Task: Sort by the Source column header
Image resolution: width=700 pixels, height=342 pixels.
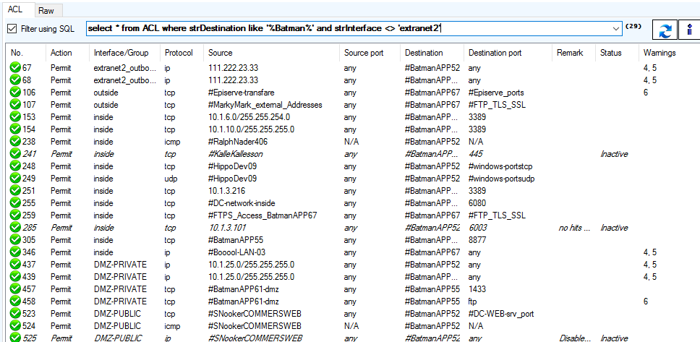Action: coord(271,53)
